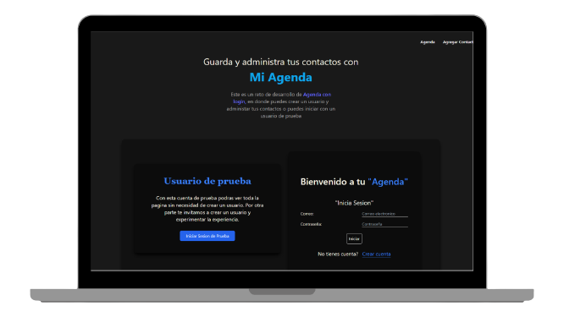Click the Correo field label
Screen dimensions: 564x317
click(x=307, y=214)
